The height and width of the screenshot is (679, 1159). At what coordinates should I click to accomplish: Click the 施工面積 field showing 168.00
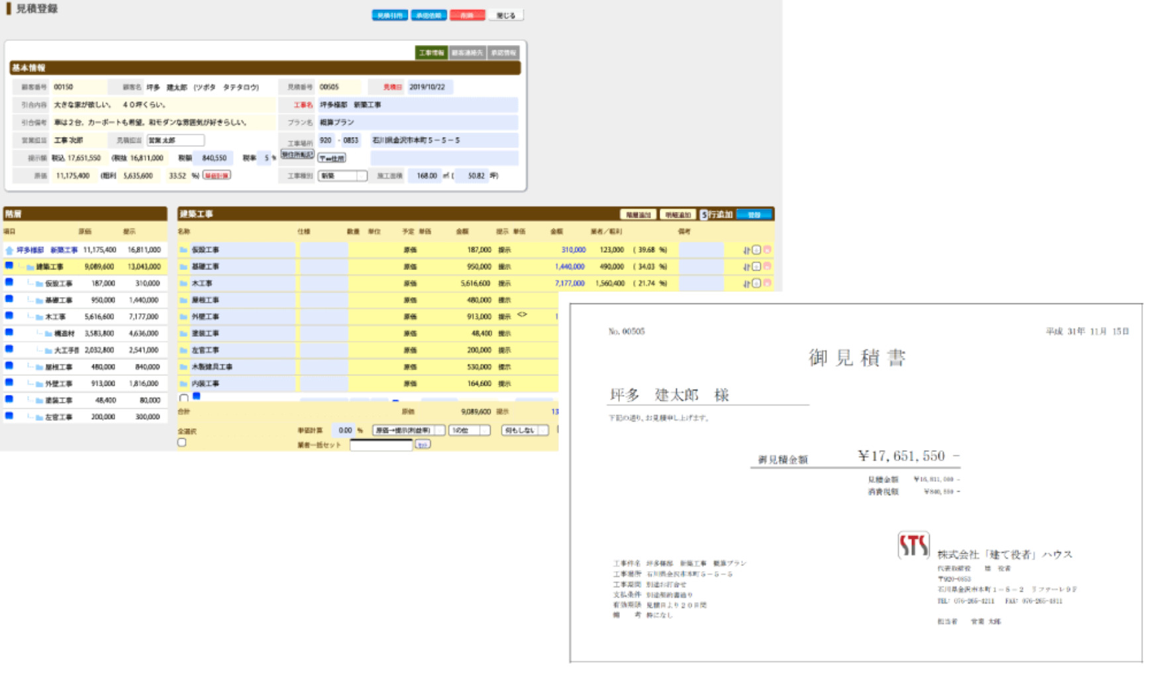[425, 176]
